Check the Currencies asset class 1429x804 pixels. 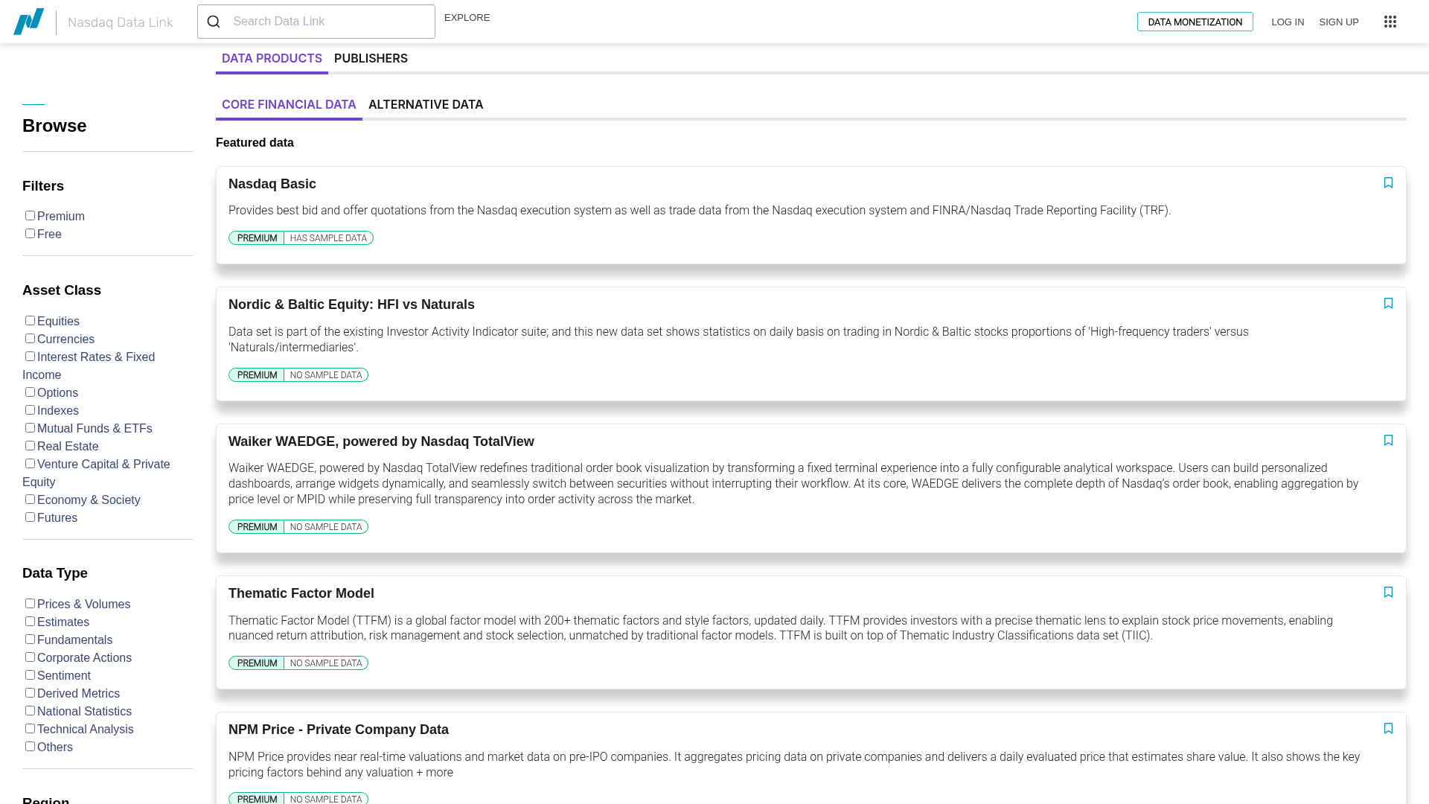[30, 339]
